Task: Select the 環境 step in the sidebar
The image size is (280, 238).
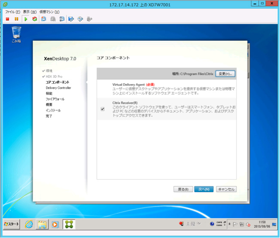Action: click(49, 71)
